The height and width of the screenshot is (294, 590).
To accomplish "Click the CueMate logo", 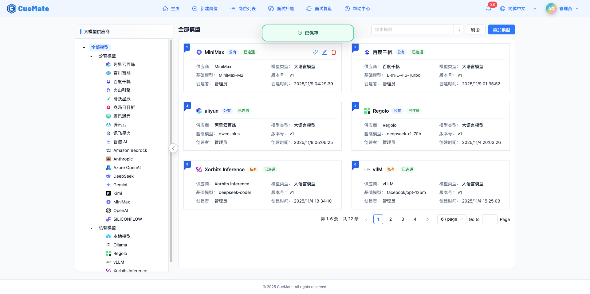I will (x=28, y=9).
